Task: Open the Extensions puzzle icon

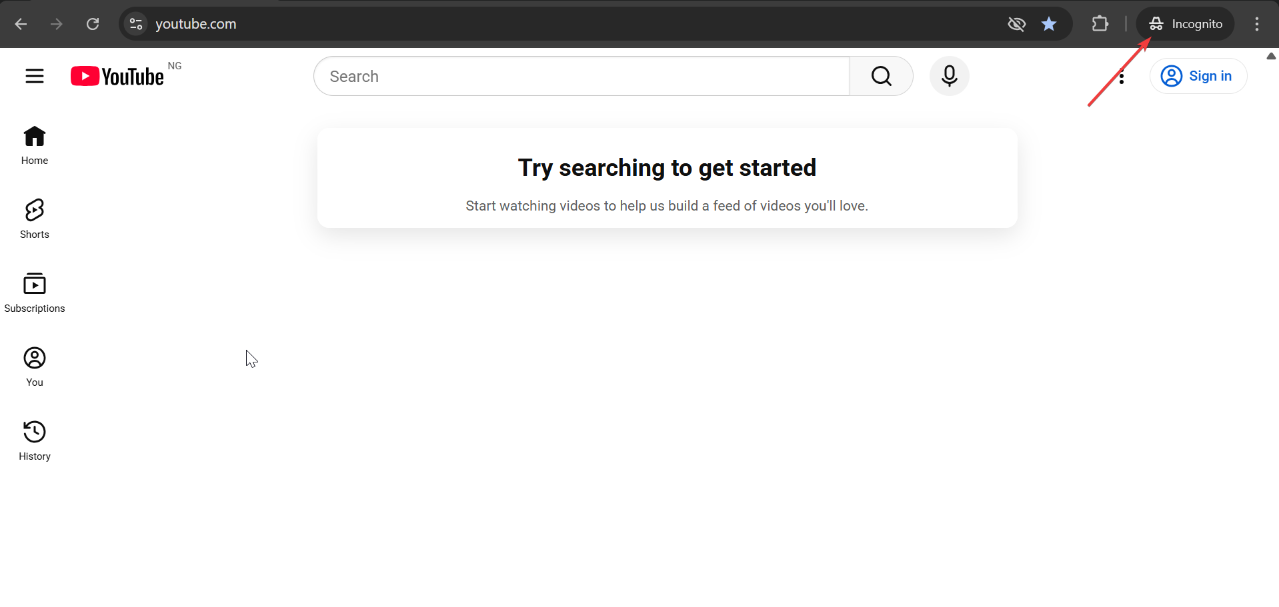Action: [x=1100, y=24]
